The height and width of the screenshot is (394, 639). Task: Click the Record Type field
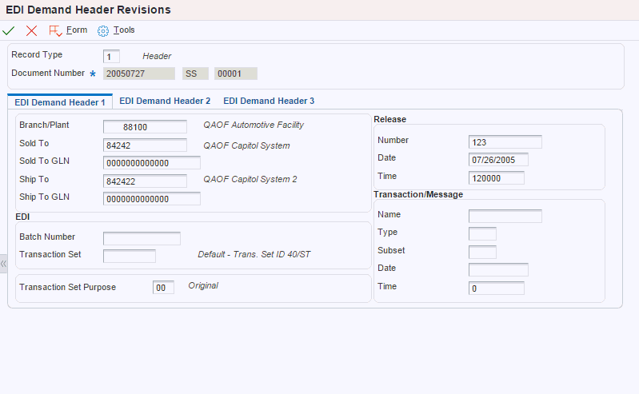pos(111,57)
